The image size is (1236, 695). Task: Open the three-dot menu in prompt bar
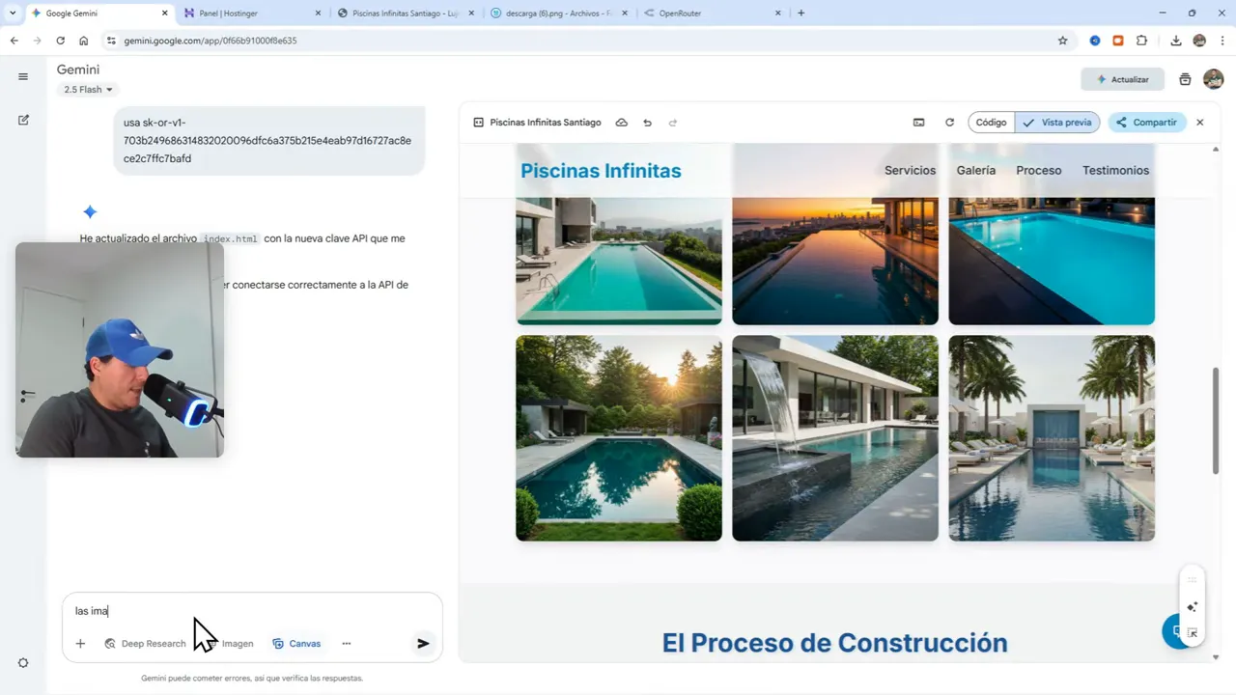tap(346, 643)
